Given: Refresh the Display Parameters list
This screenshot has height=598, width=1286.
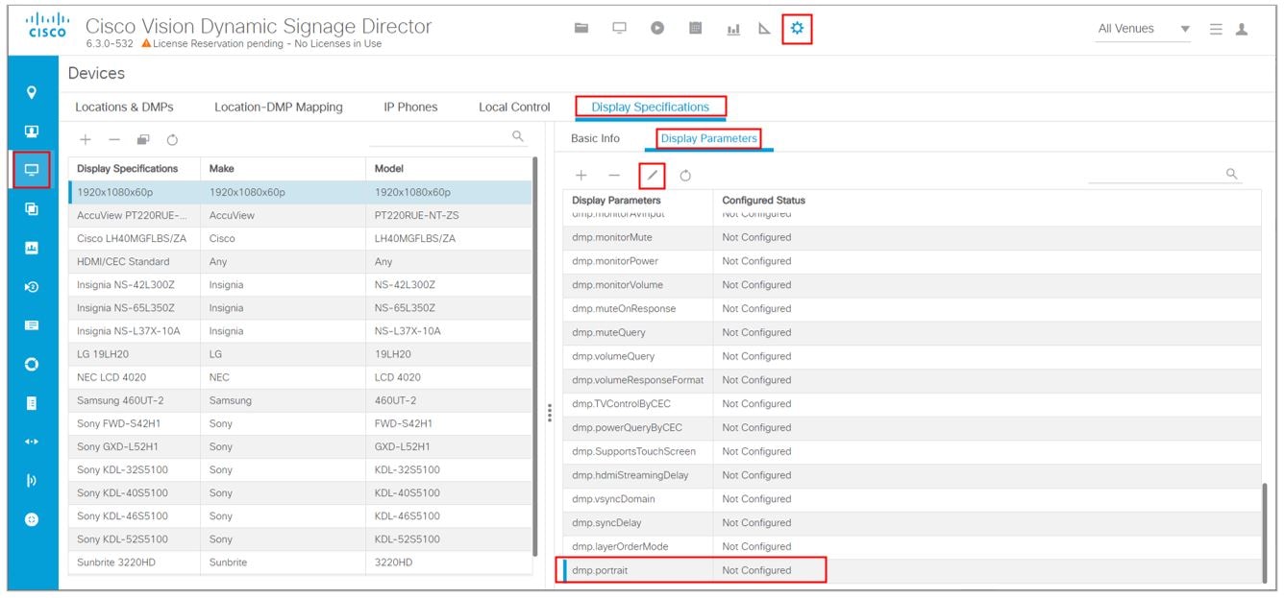Looking at the screenshot, I should click(x=685, y=175).
